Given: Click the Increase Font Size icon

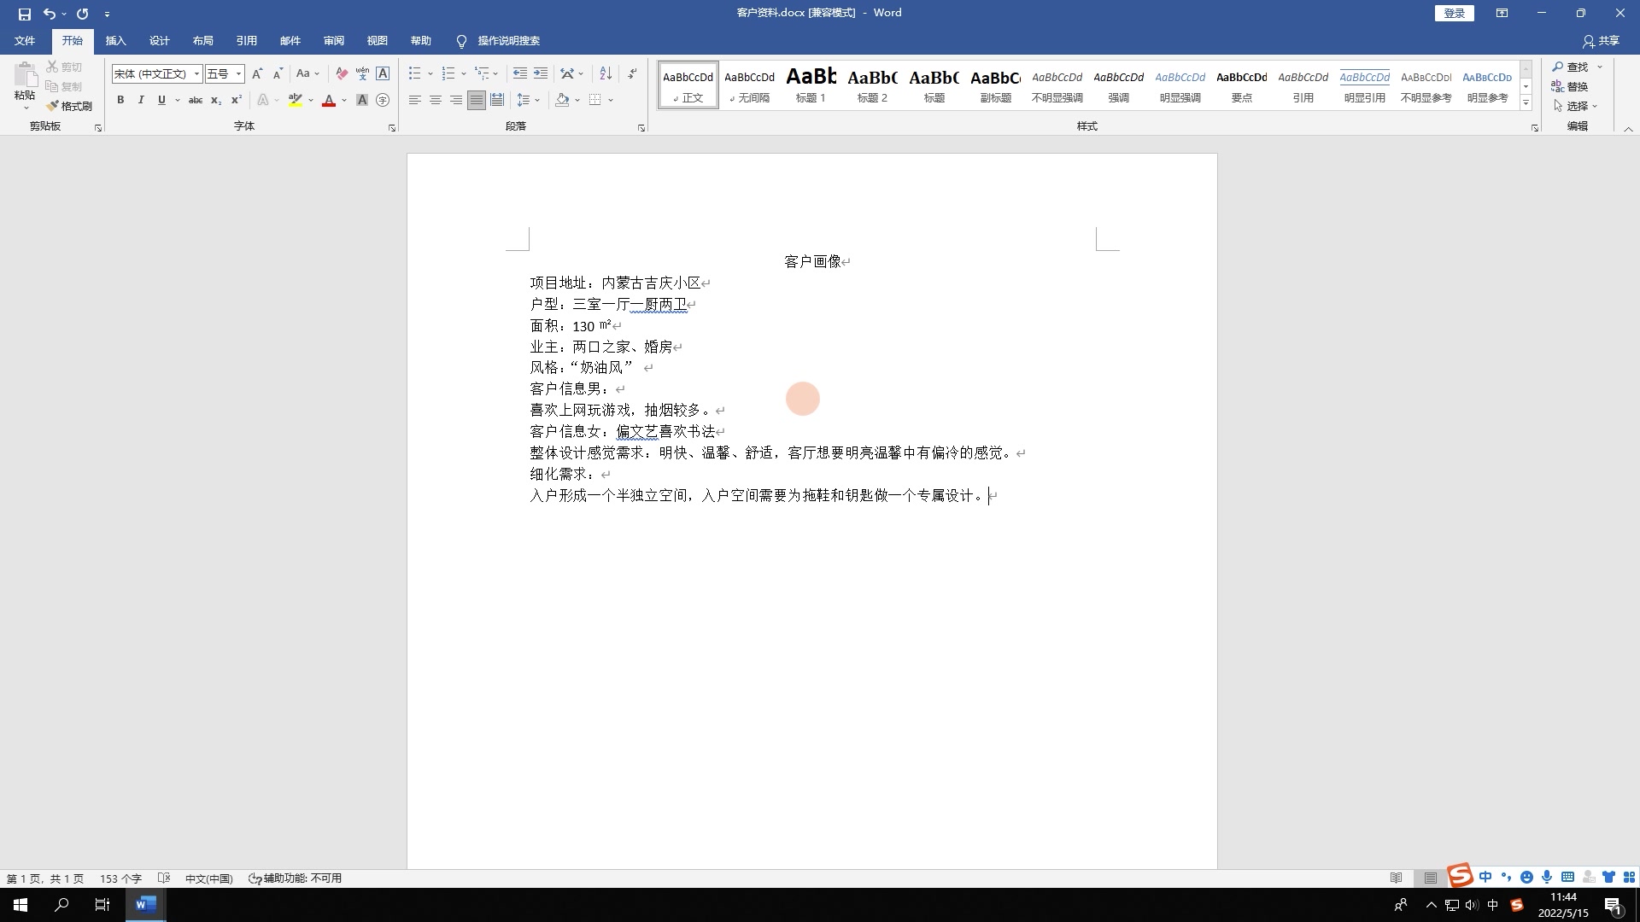Looking at the screenshot, I should pos(257,73).
